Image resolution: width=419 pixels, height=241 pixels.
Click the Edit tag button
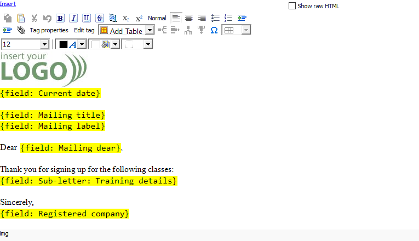pyautogui.click(x=84, y=30)
